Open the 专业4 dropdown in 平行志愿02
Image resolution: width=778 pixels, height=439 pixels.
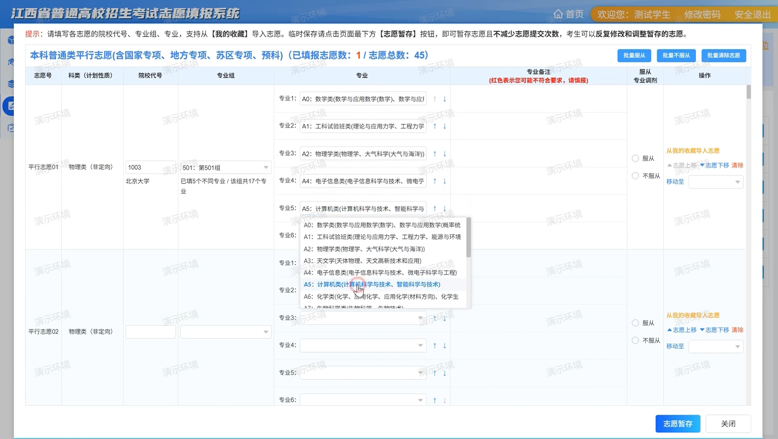point(363,346)
